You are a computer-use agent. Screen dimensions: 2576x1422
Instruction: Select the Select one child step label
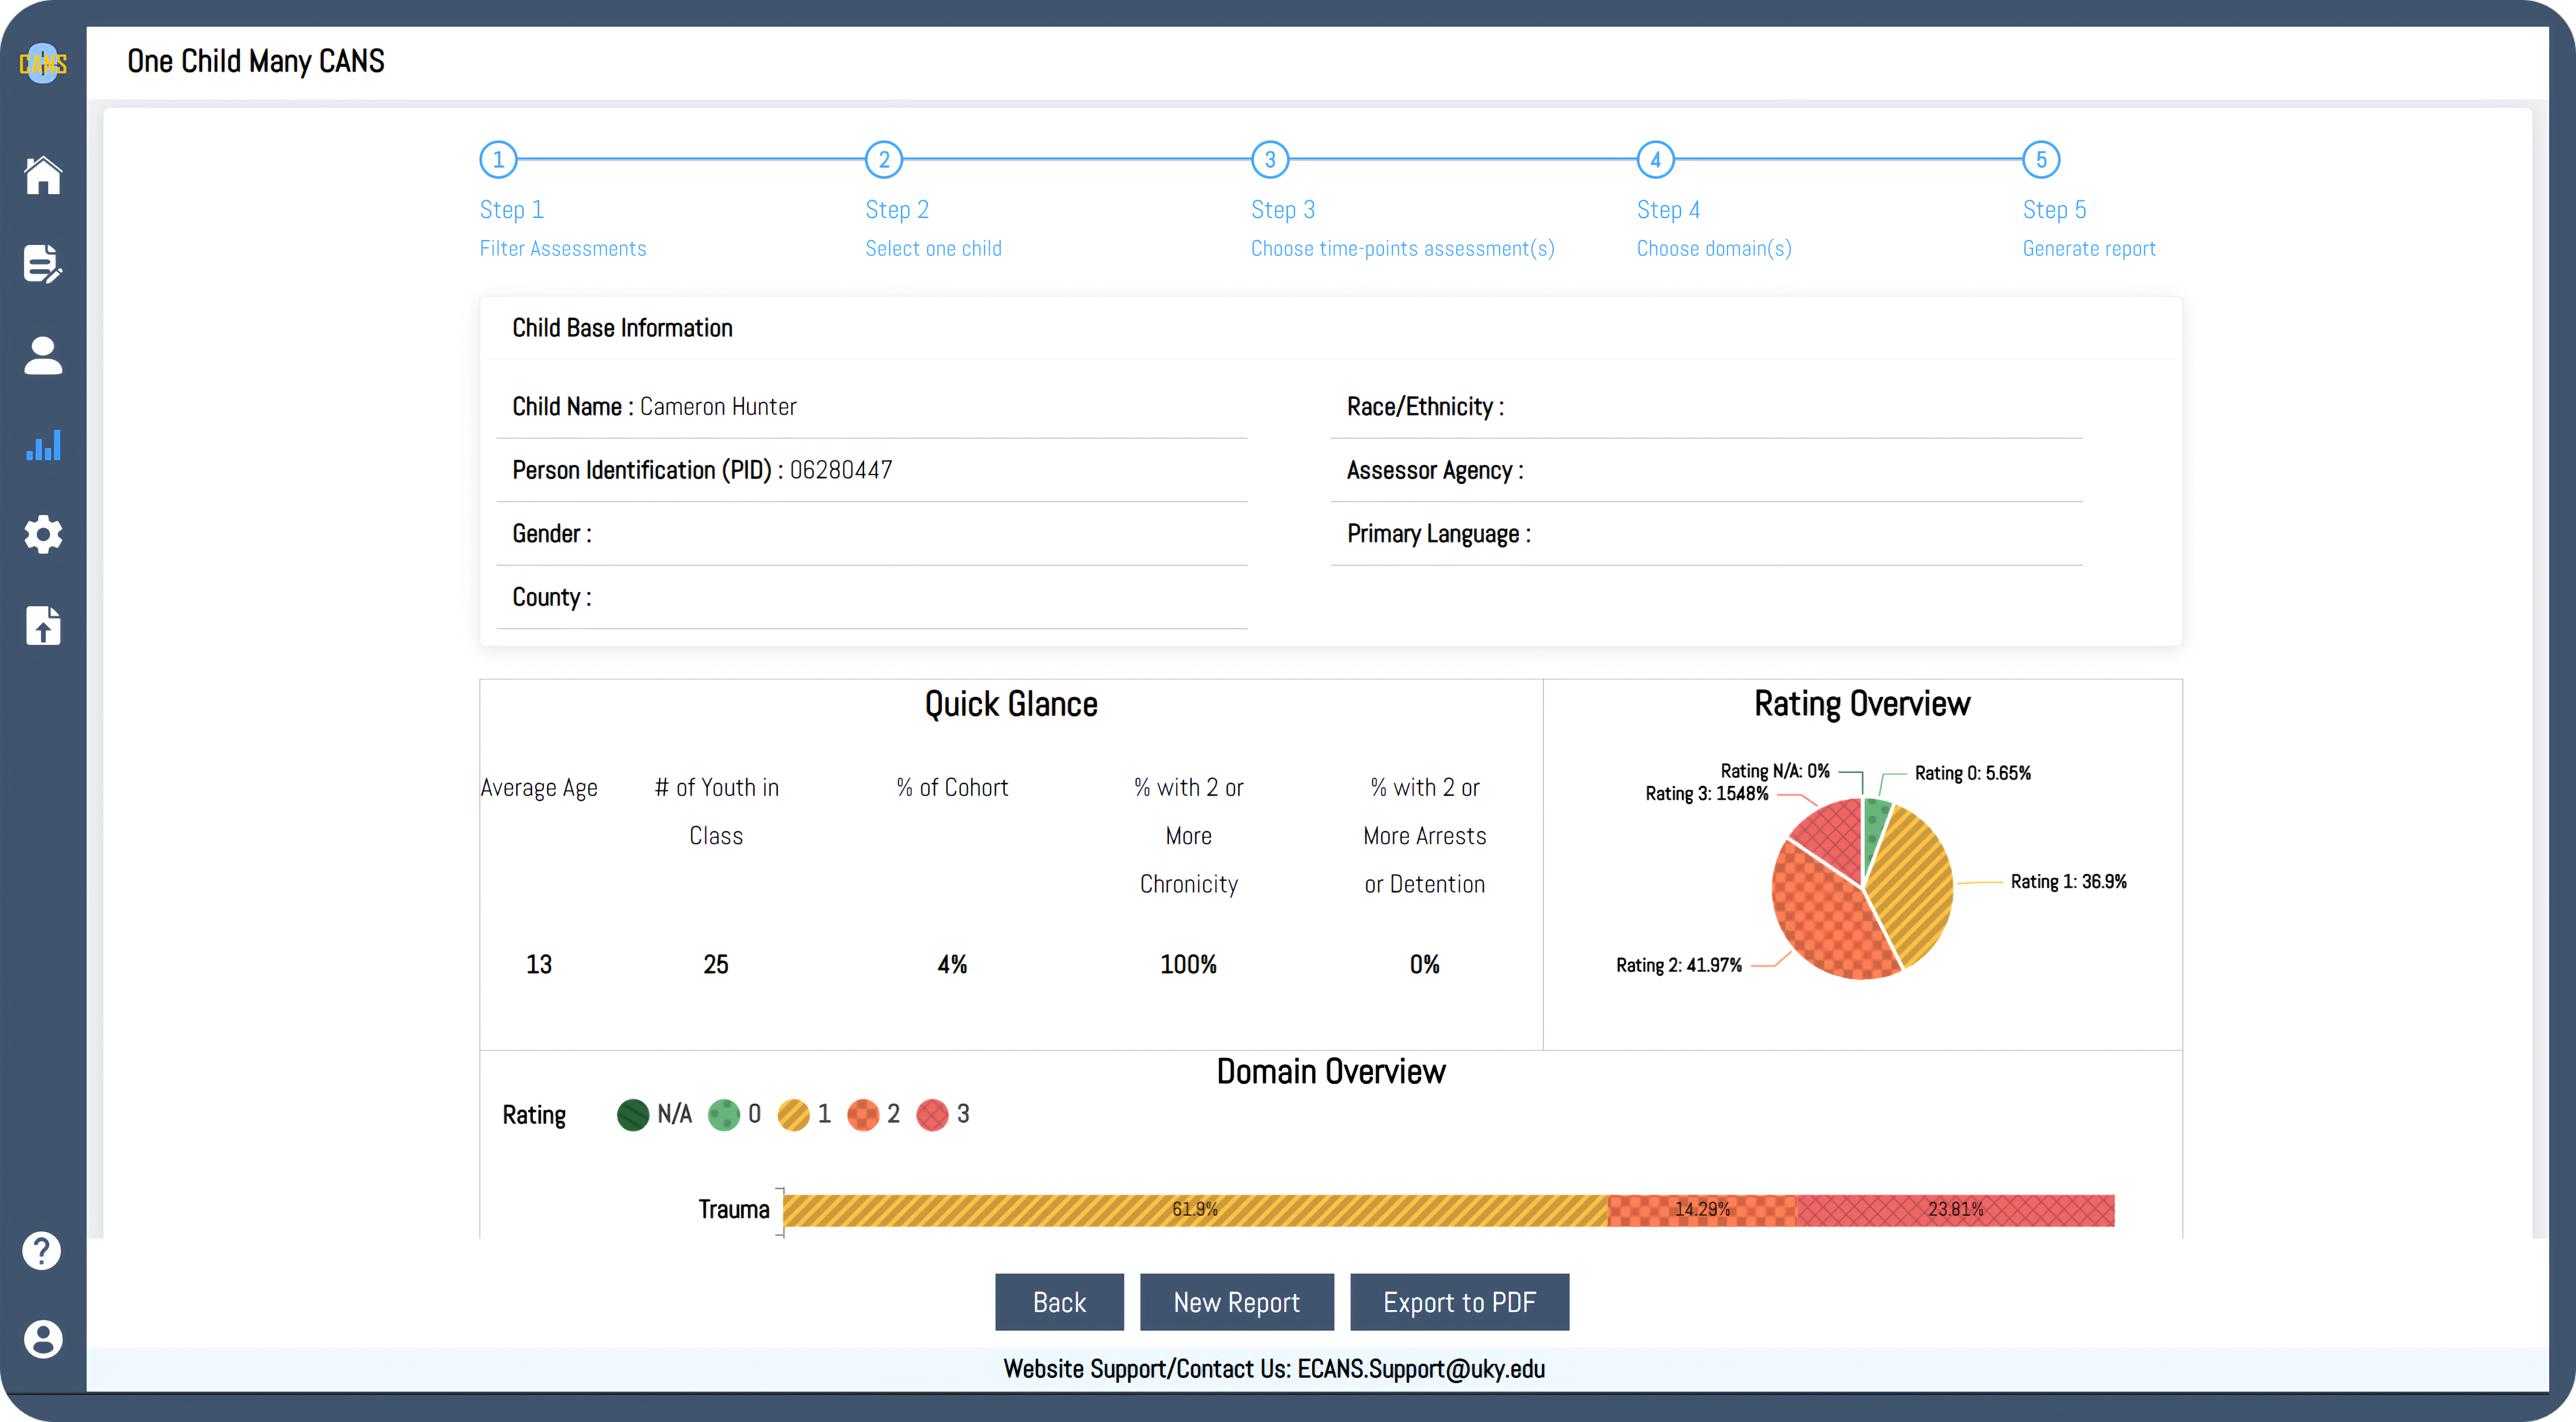933,248
